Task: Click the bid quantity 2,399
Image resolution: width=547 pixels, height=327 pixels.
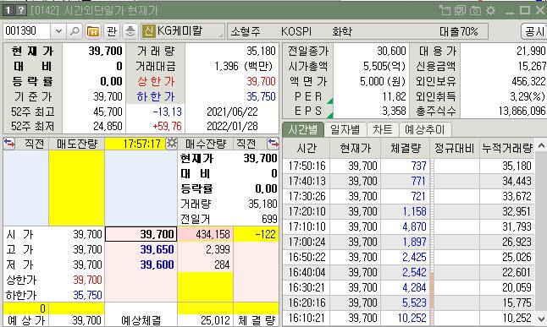Action: pyautogui.click(x=218, y=249)
